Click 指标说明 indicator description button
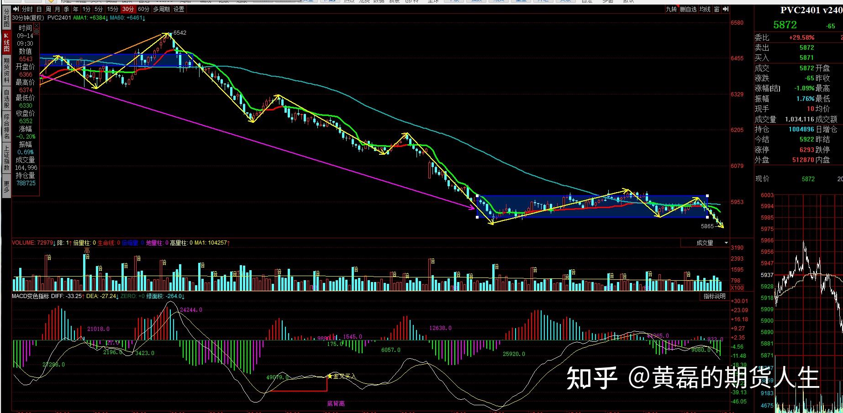The width and height of the screenshot is (843, 413). 714,296
